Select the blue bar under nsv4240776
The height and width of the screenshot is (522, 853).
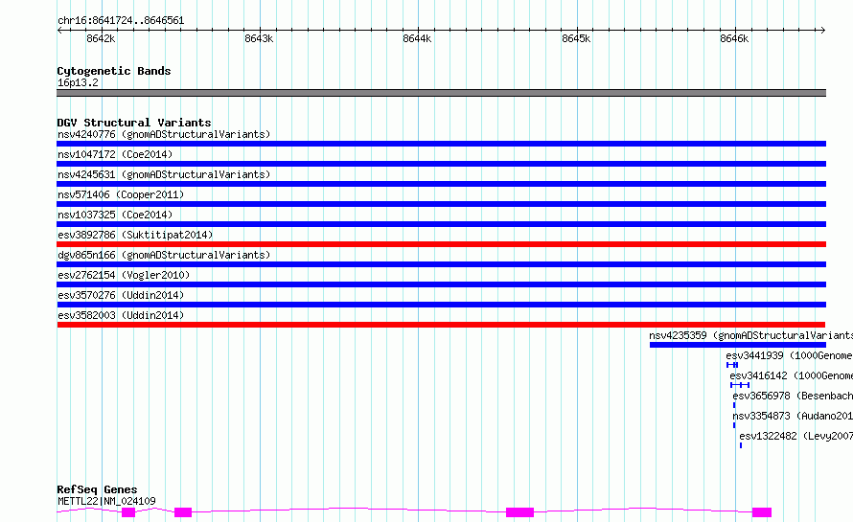441,144
